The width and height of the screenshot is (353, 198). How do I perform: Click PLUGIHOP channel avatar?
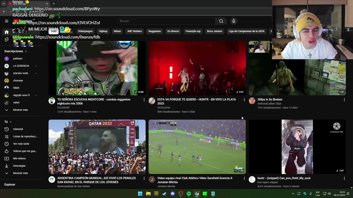pyautogui.click(x=52, y=101)
